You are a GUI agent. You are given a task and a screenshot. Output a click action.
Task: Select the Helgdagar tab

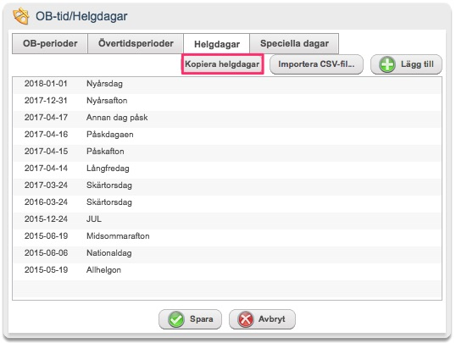(x=217, y=44)
